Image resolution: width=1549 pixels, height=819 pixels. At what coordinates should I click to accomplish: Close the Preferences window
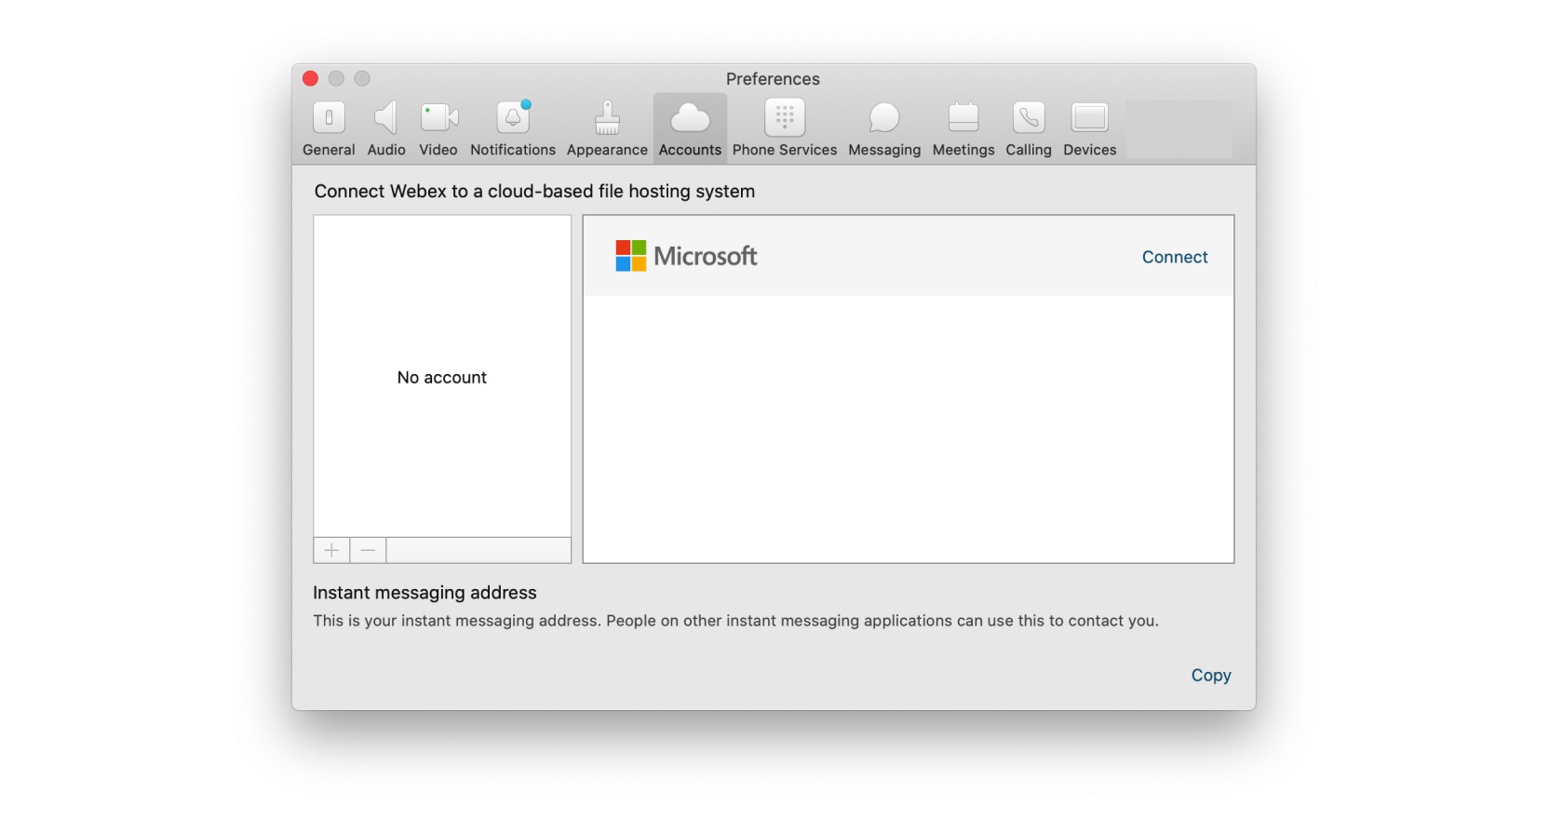point(311,79)
